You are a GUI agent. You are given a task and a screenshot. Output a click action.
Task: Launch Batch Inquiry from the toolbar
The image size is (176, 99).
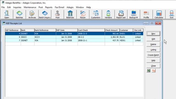point(45,14)
